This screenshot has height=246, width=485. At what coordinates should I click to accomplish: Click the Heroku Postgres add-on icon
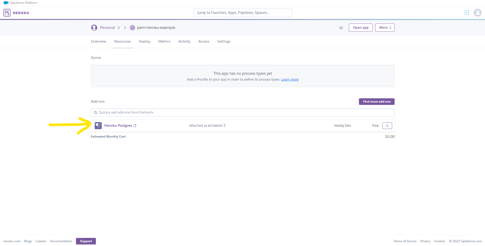(x=98, y=125)
